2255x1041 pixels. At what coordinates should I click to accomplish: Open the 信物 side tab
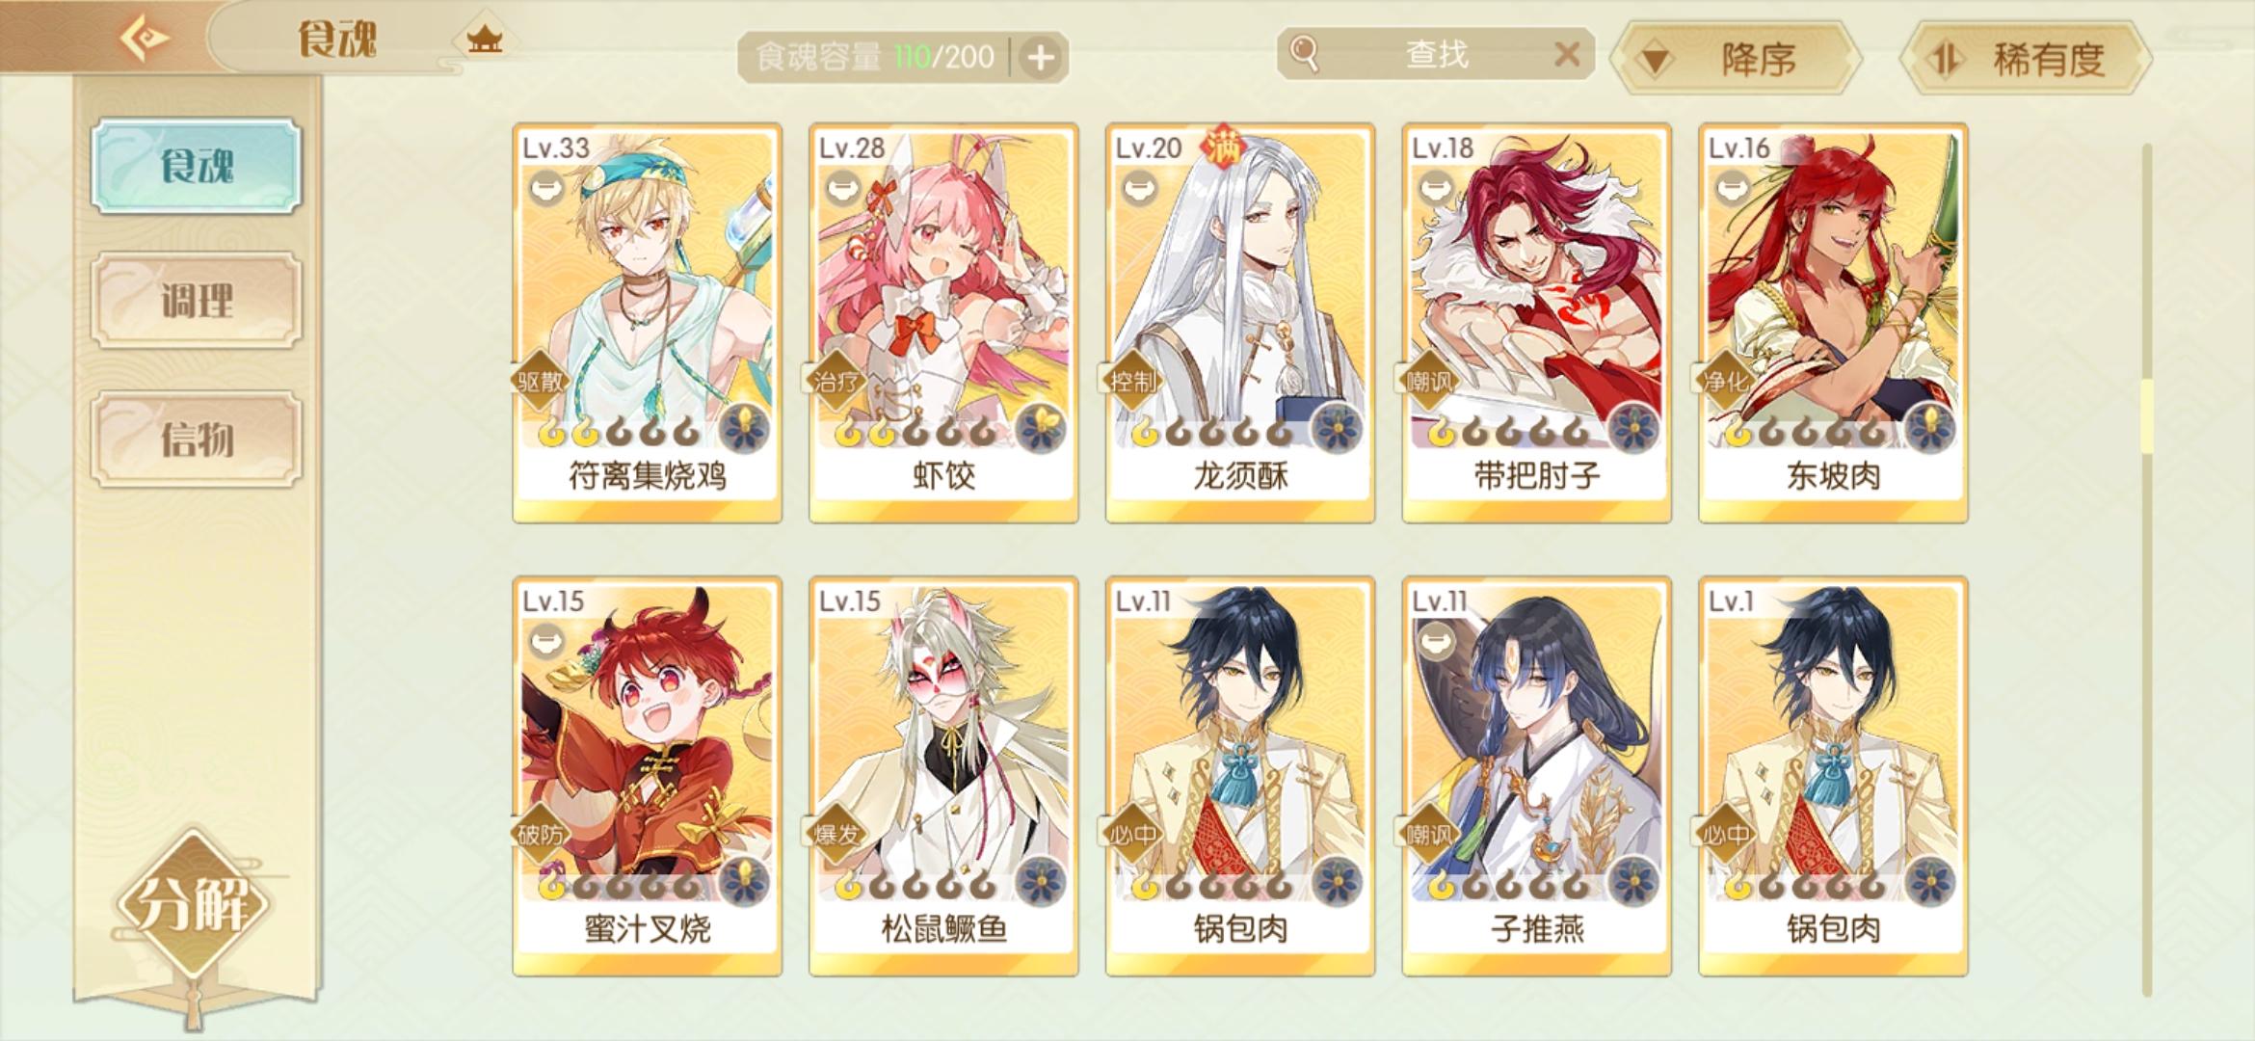(x=197, y=440)
